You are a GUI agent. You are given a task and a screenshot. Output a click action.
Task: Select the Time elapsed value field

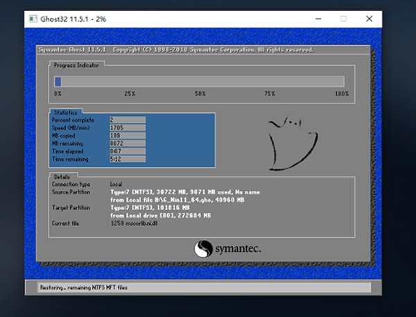click(127, 150)
